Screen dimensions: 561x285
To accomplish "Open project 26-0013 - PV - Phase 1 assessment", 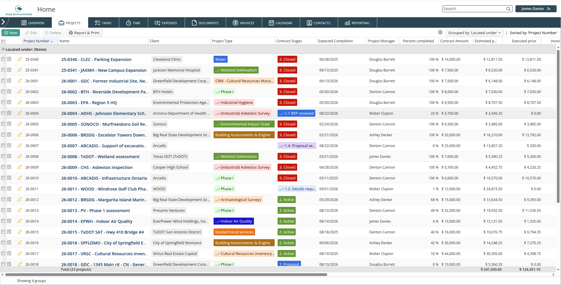I will point(96,211).
